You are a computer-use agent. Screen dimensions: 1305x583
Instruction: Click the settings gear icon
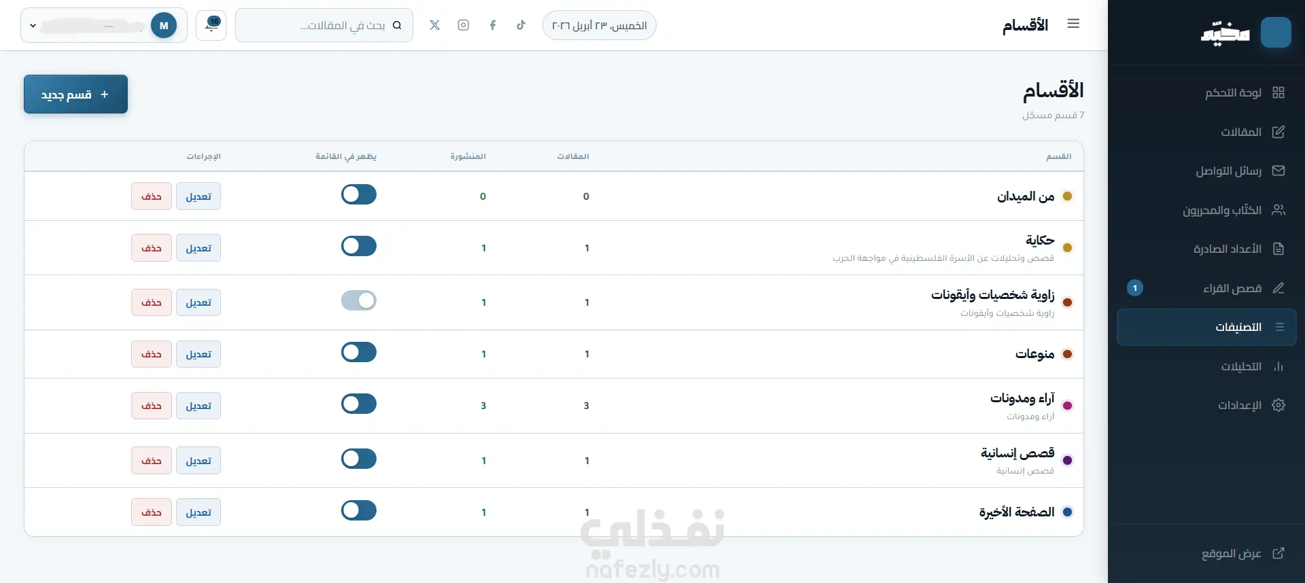pyautogui.click(x=1278, y=405)
